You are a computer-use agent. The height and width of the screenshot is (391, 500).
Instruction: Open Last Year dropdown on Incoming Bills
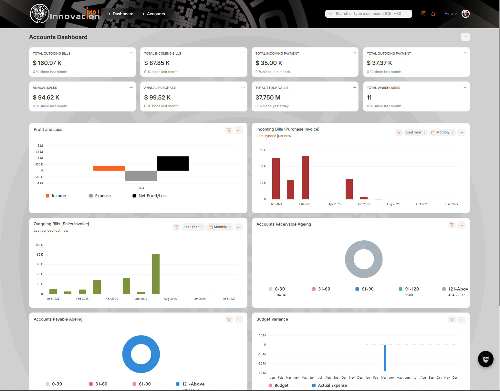point(416,132)
